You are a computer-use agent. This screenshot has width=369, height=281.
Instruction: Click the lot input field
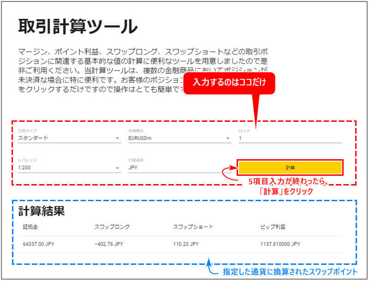[290, 138]
